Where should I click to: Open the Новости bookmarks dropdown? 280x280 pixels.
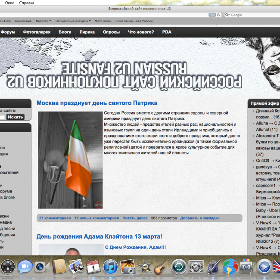pos(44,21)
